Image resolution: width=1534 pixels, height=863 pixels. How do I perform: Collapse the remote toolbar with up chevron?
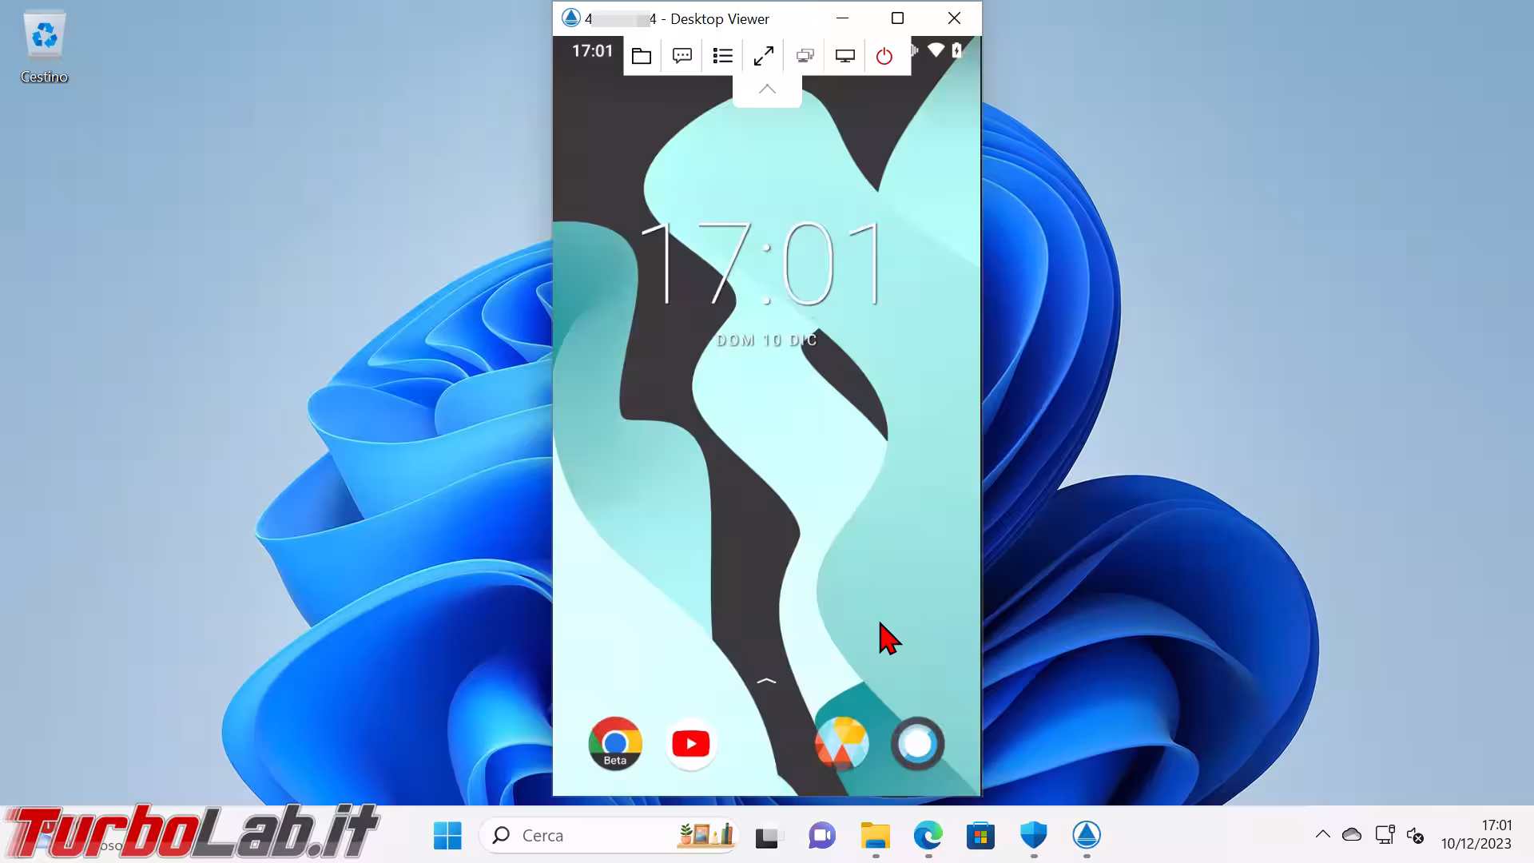[x=767, y=89]
